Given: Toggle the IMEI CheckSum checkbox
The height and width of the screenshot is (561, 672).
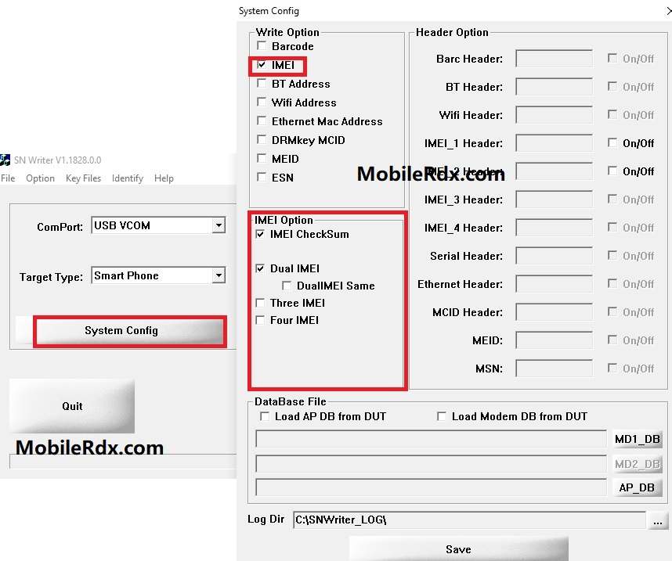Looking at the screenshot, I should click(x=260, y=234).
